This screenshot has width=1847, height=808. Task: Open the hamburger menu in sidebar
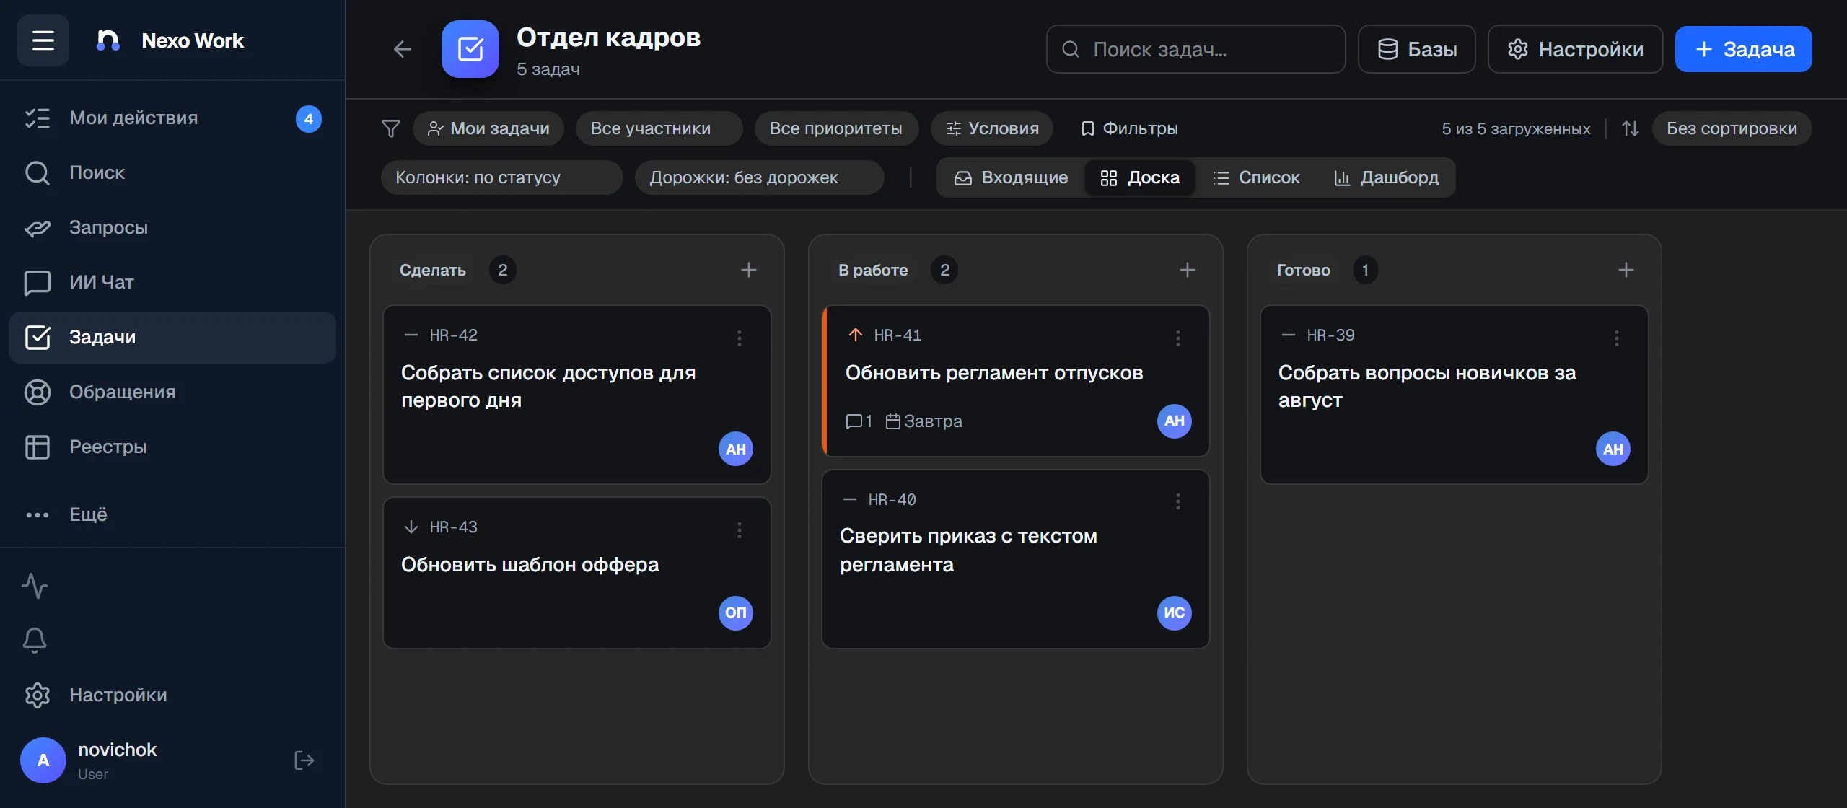click(x=43, y=40)
